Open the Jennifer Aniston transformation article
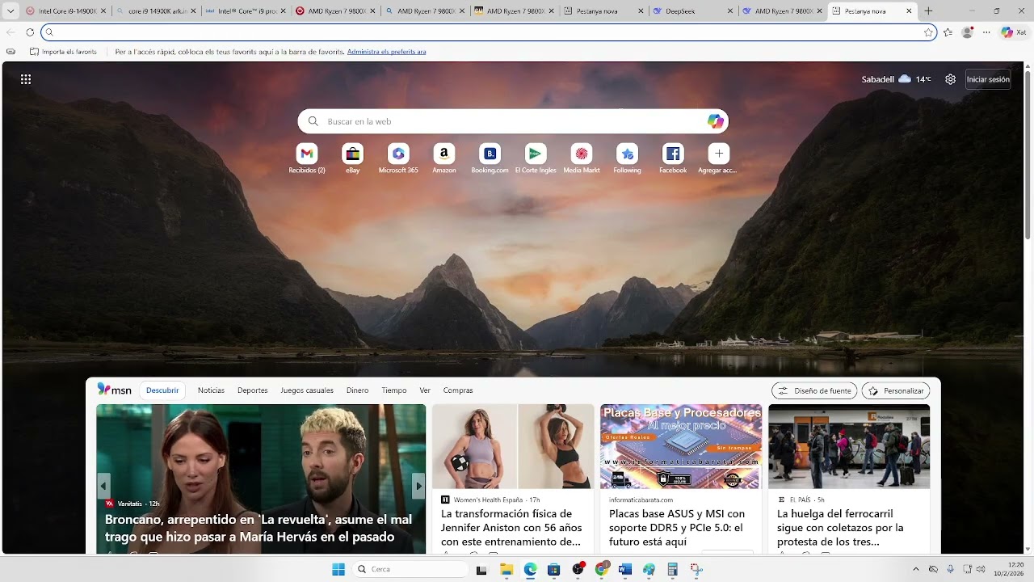 coord(512,527)
